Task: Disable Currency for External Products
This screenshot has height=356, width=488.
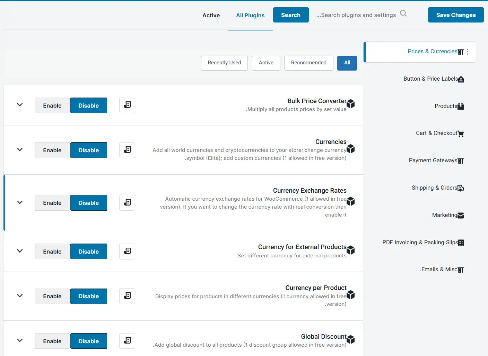Action: pyautogui.click(x=88, y=252)
